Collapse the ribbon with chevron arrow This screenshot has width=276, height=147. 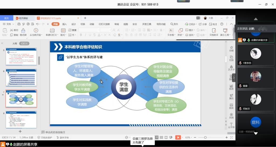231,24
